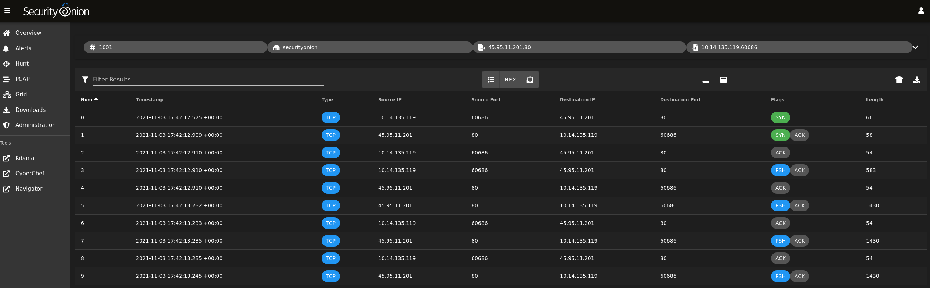Viewport: 930px width, 288px height.
Task: Click the Security Onion logo
Action: click(x=56, y=11)
